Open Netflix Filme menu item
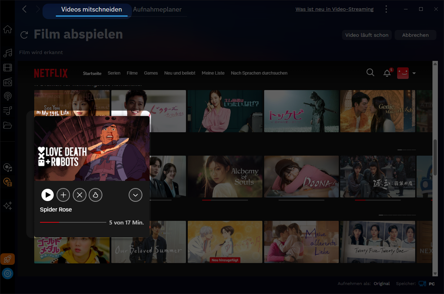The image size is (444, 294). 132,73
